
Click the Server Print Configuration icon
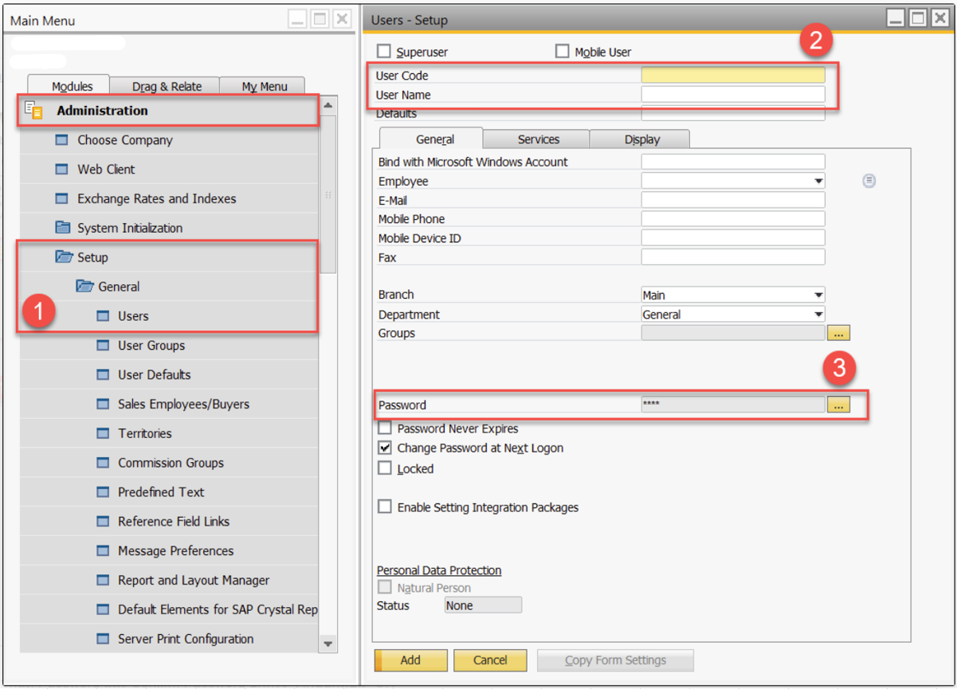pyautogui.click(x=103, y=640)
